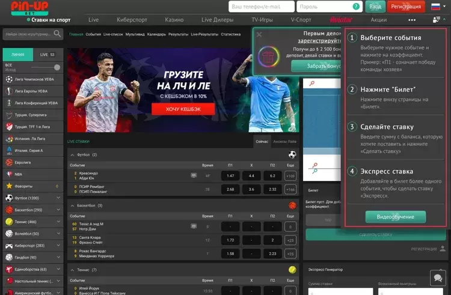Click the Вход login button
Viewport: 451px width, 295px height.
pos(375,7)
